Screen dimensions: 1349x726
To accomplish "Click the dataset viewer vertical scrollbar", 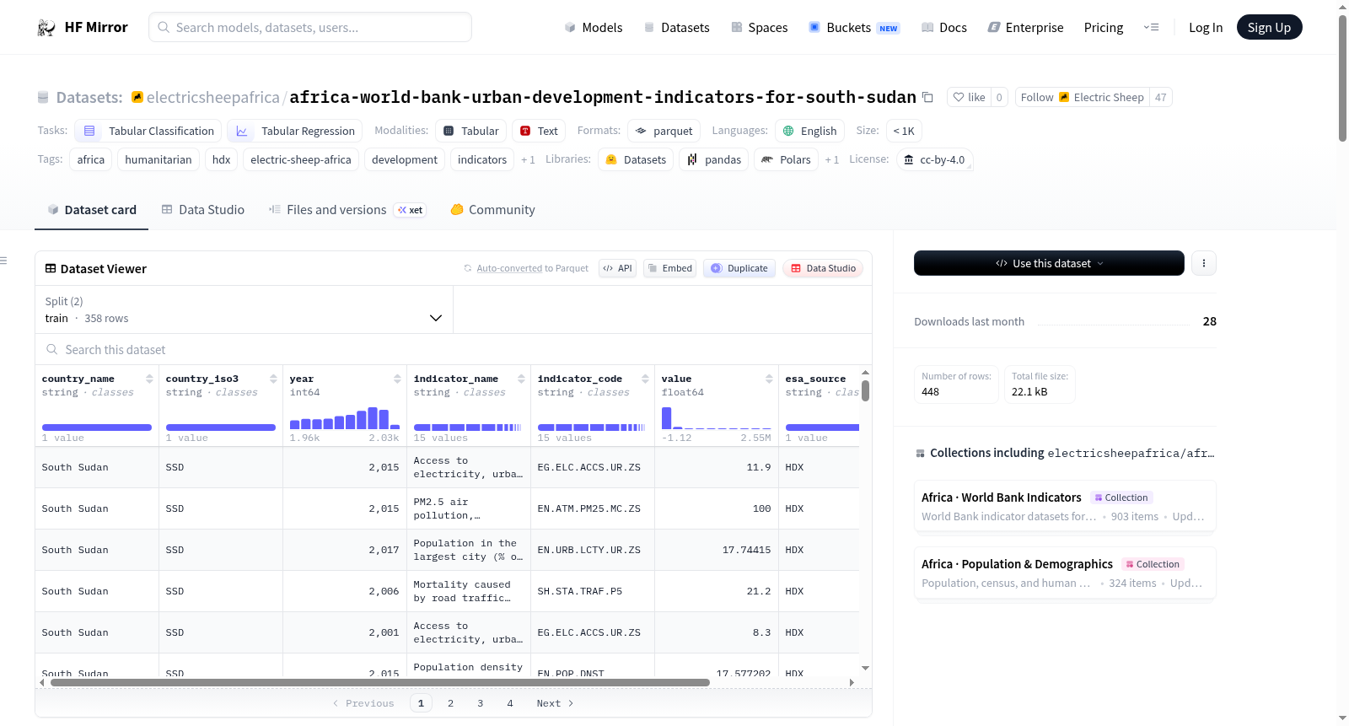I will coord(865,390).
